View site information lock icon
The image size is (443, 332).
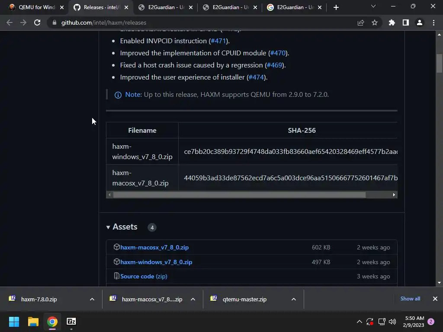(54, 22)
